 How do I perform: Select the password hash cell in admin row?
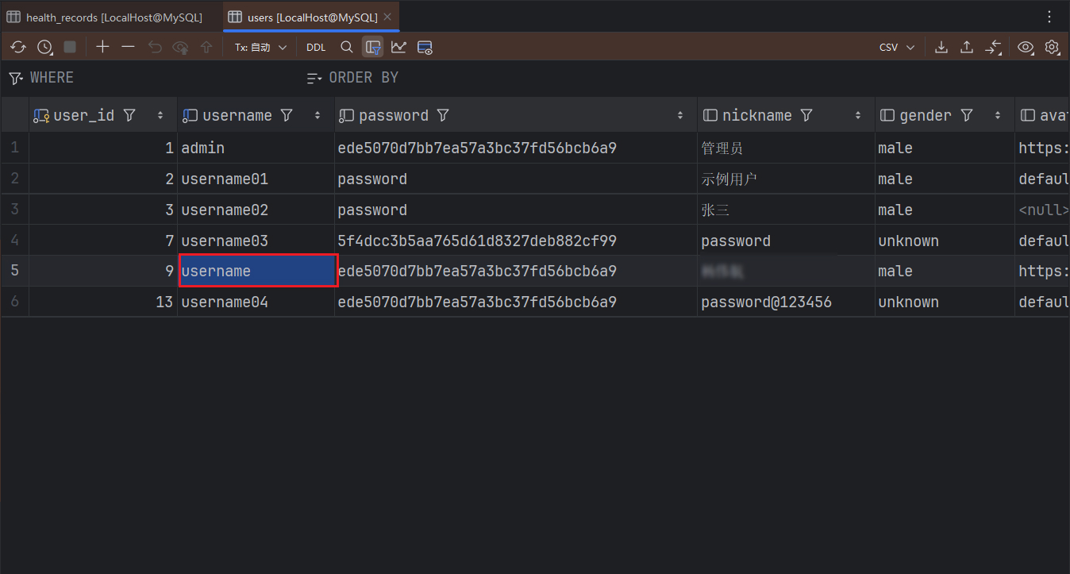coord(516,148)
